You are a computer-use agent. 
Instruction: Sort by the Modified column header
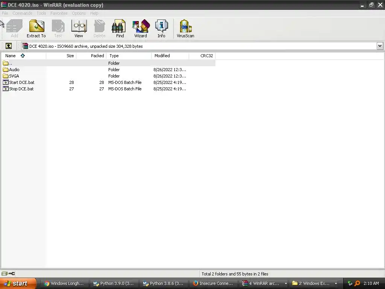click(170, 56)
